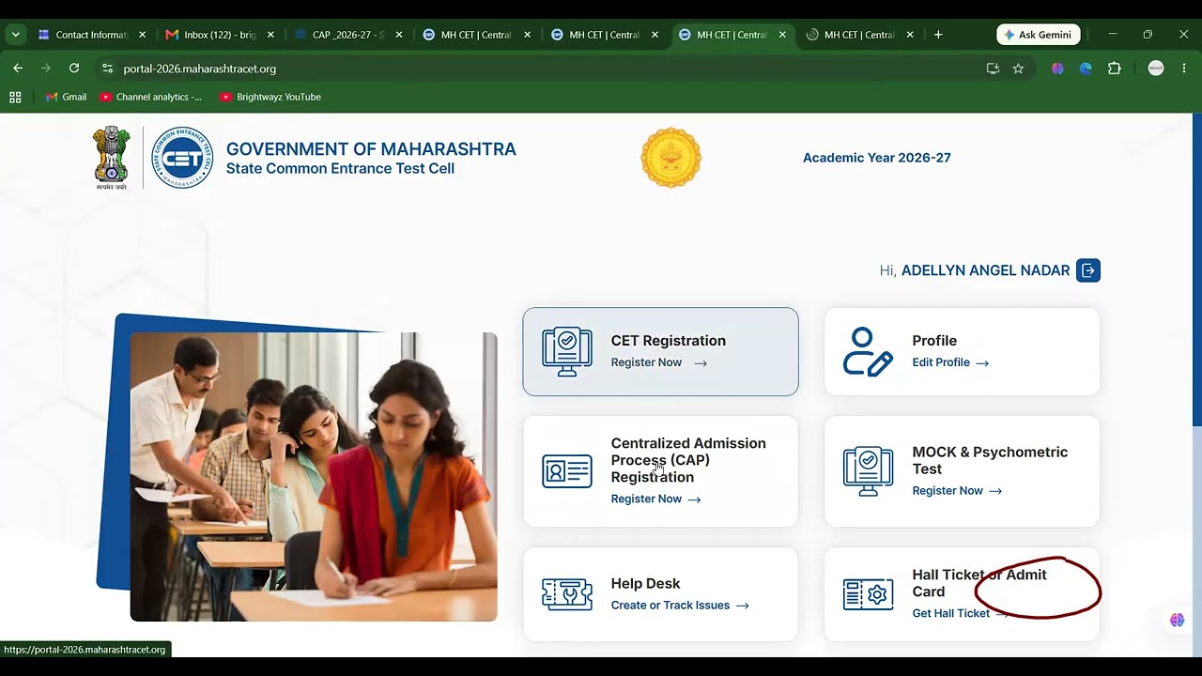Close the Inbox (122) Gmail tab
This screenshot has height=676, width=1202.
pyautogui.click(x=270, y=35)
